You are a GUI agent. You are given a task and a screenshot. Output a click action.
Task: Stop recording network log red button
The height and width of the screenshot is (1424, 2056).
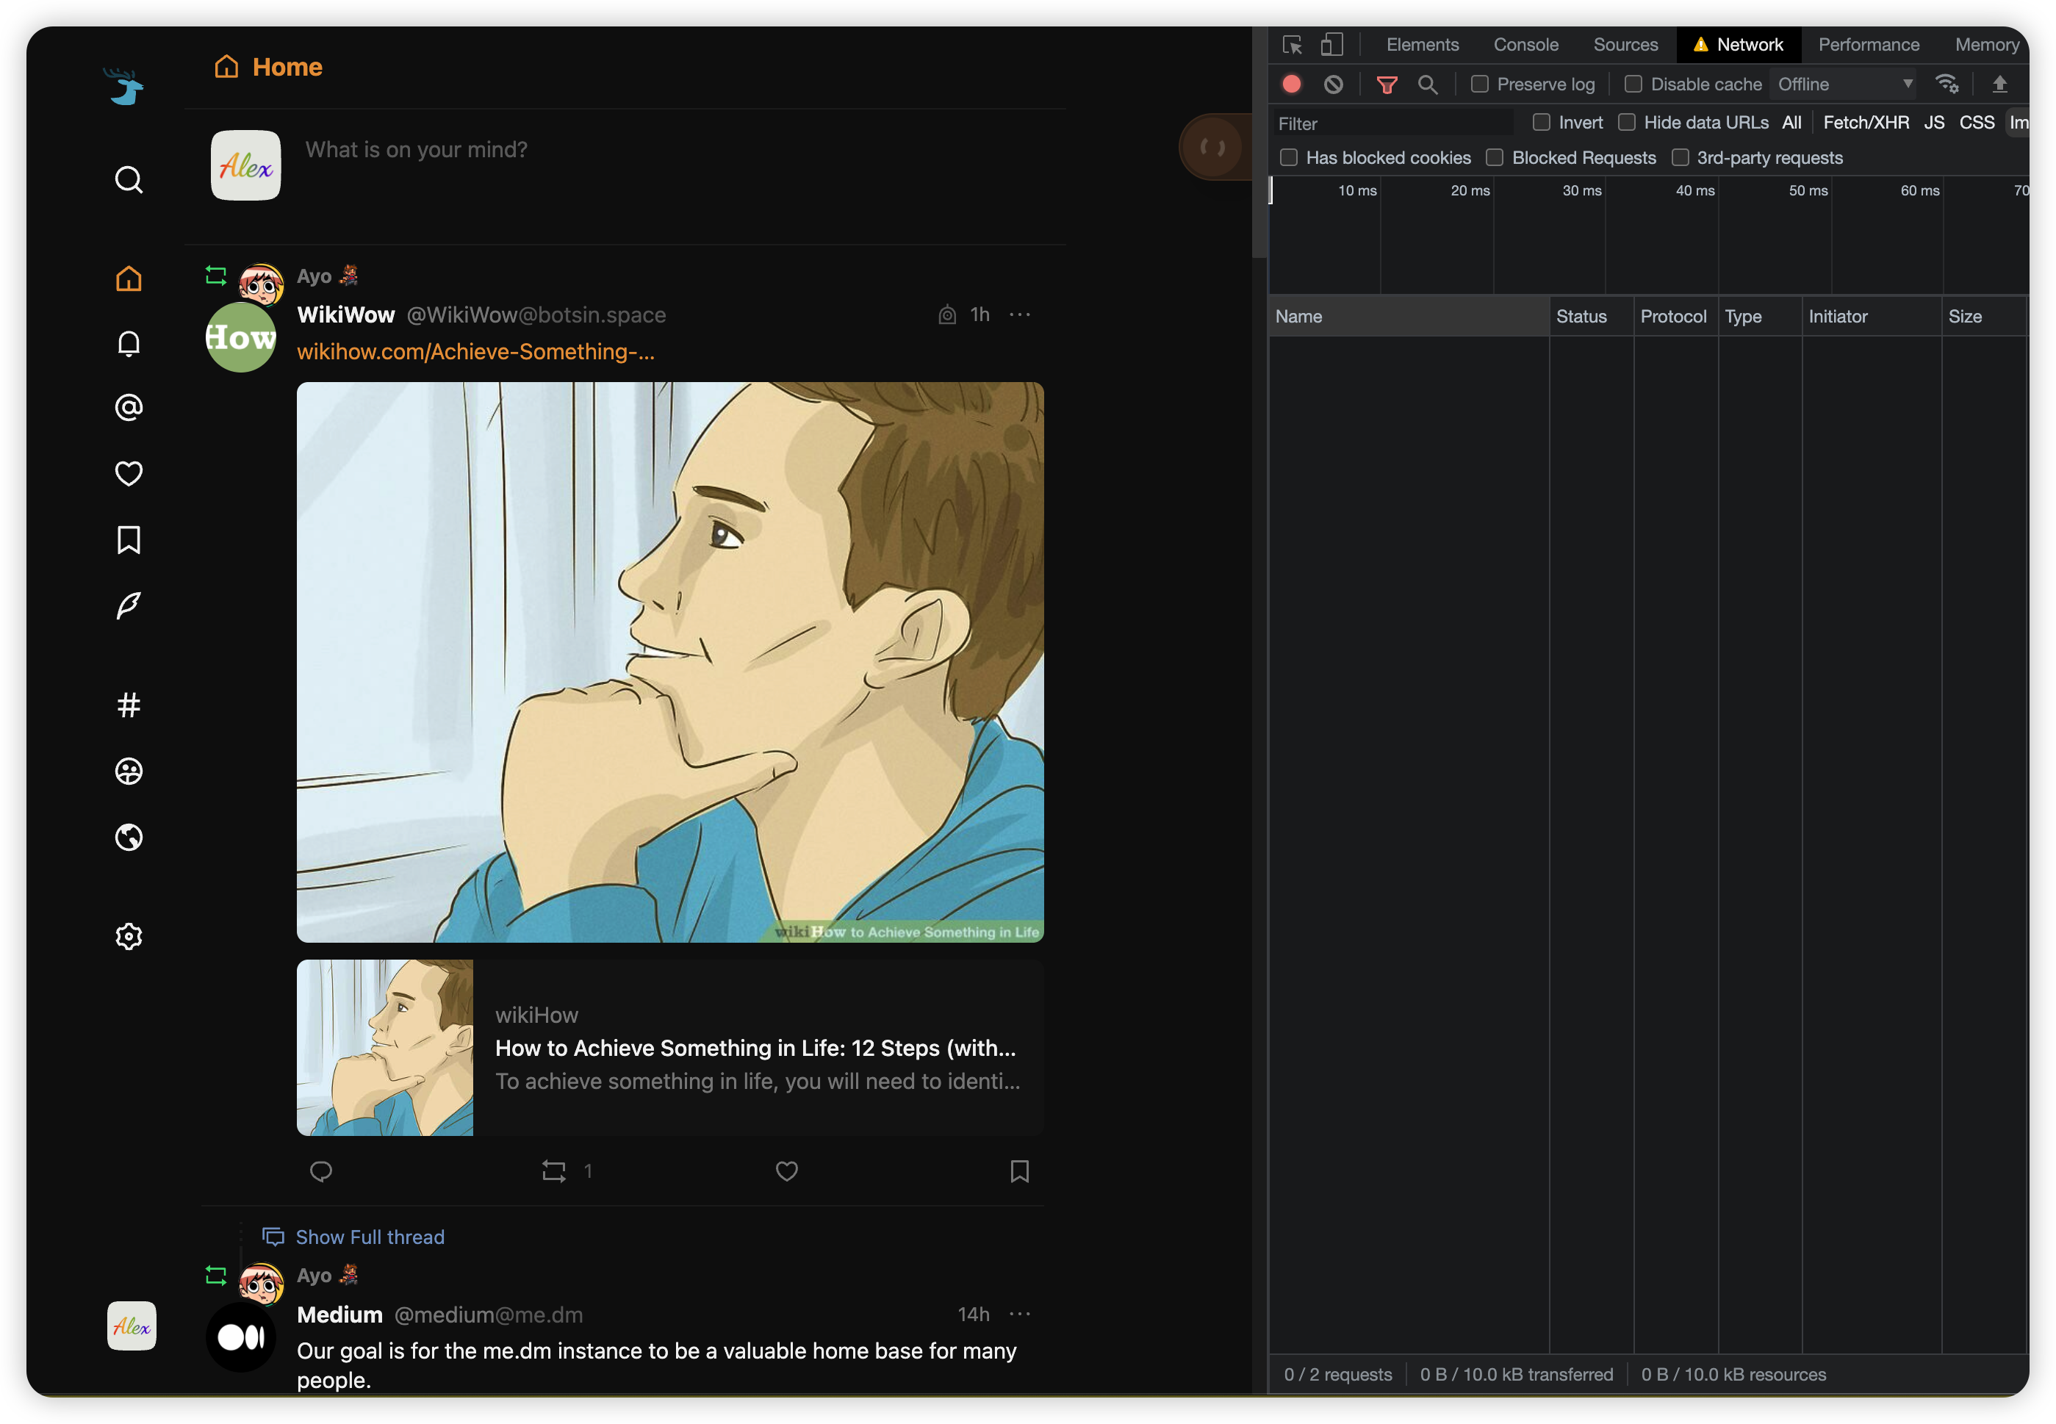point(1291,84)
